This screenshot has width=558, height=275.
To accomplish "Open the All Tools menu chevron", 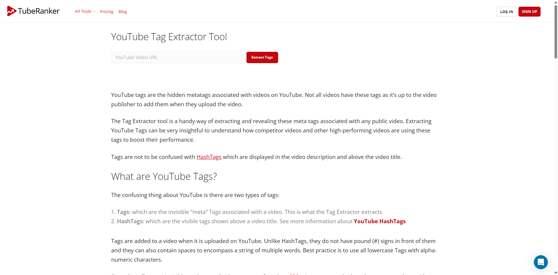I will 94,12.
